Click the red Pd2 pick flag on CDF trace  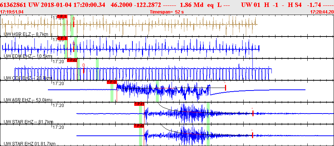click(x=72, y=60)
